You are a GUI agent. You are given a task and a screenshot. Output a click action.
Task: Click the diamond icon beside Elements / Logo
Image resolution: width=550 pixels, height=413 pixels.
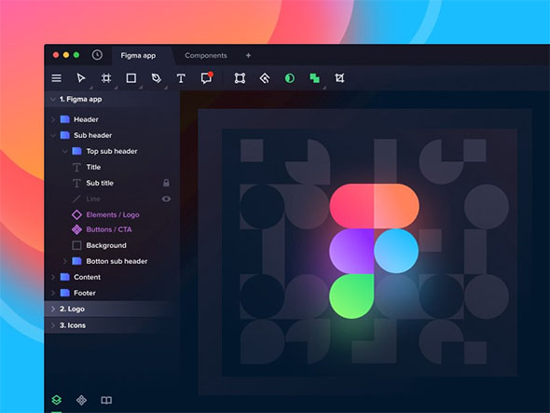click(x=76, y=214)
